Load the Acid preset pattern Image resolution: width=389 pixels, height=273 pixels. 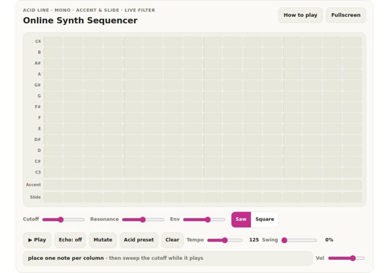coord(139,240)
